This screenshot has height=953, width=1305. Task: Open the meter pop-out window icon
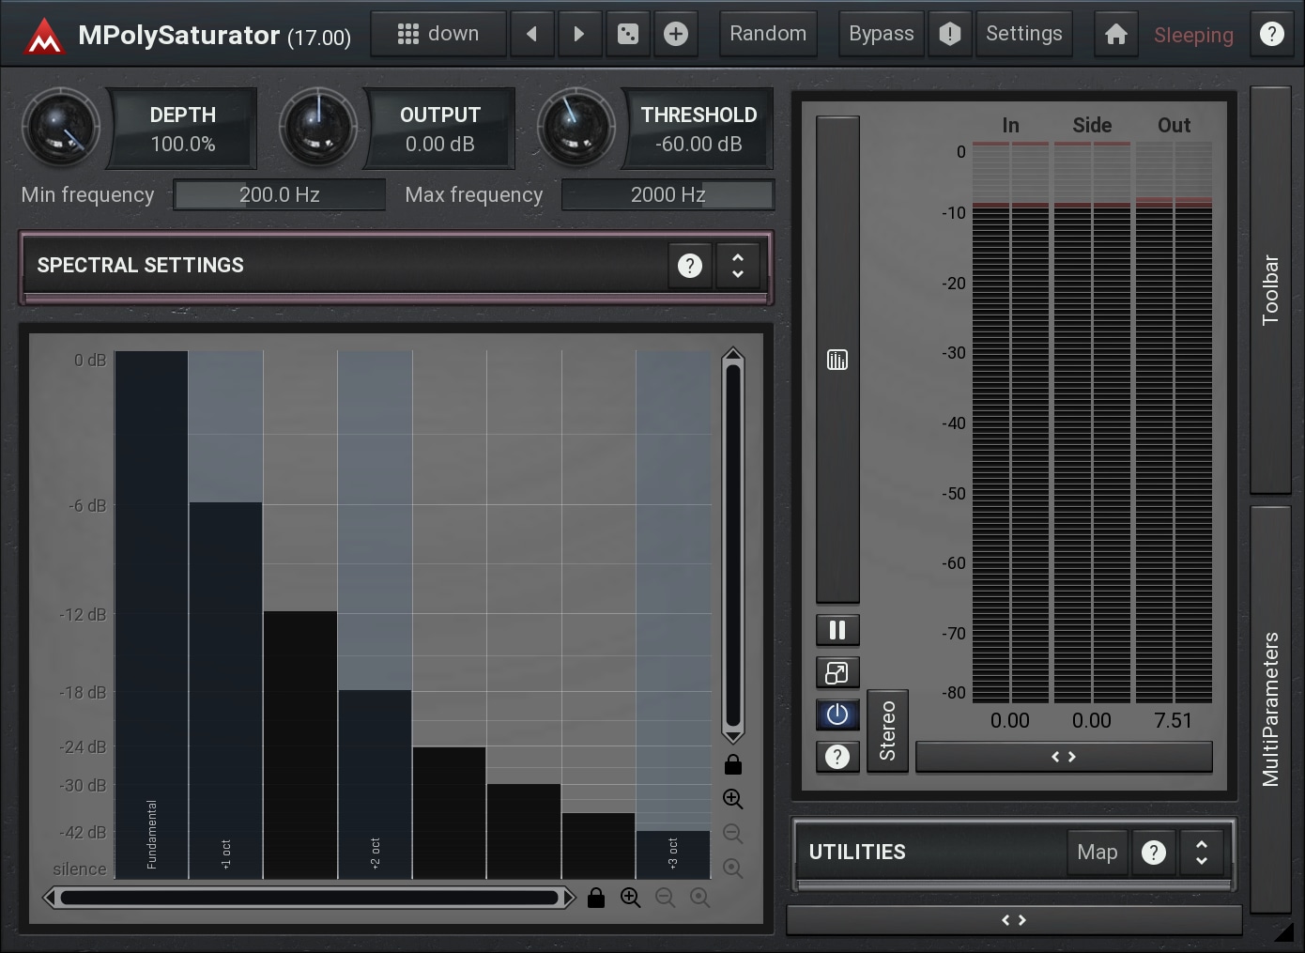coord(837,672)
